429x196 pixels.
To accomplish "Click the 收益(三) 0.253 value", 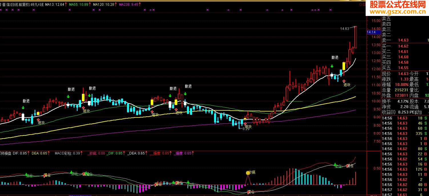I will tap(403, 112).
